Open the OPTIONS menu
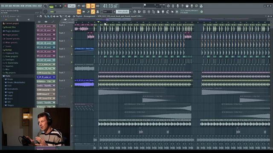The width and height of the screenshot is (273, 153). coord(29,6)
